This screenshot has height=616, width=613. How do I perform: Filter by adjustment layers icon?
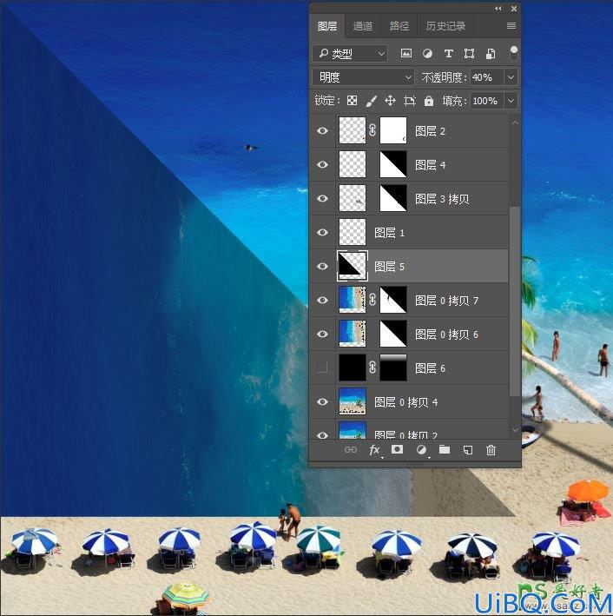(x=427, y=53)
